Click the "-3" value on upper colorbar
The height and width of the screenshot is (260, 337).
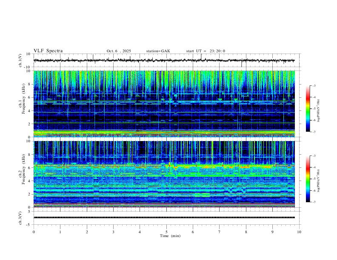[x=314, y=85]
